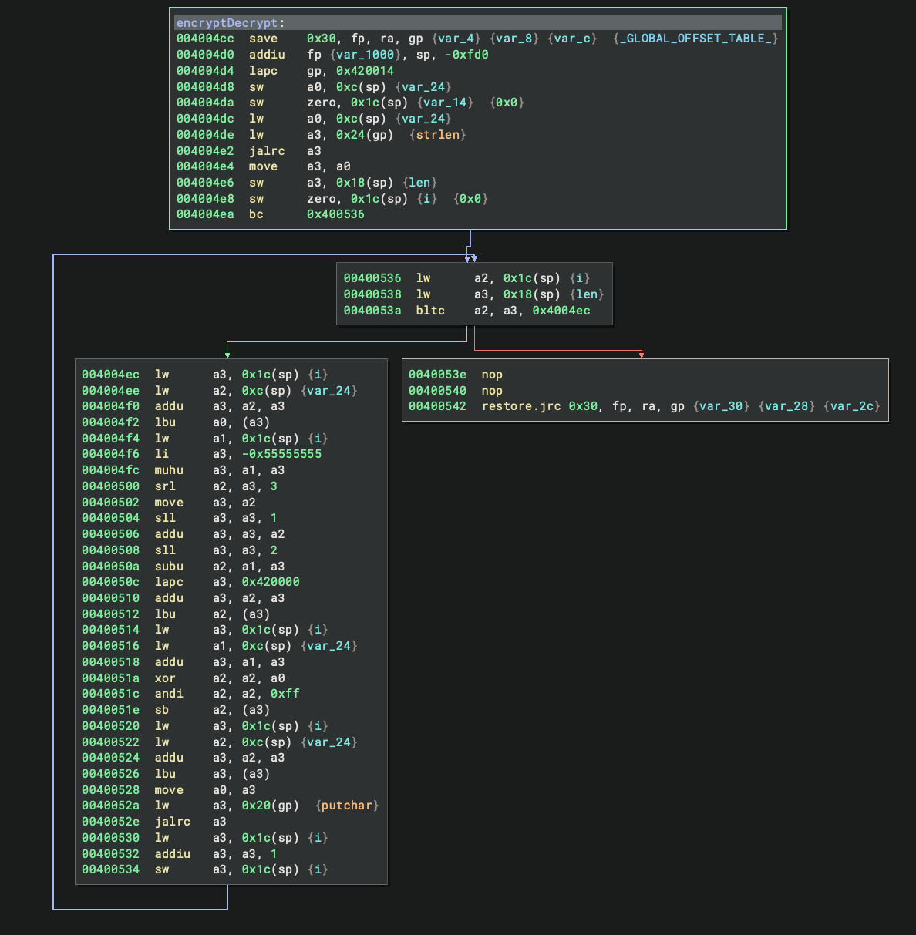Click the 0x420014 operand in lapc
The height and width of the screenshot is (935, 916).
[x=365, y=71]
